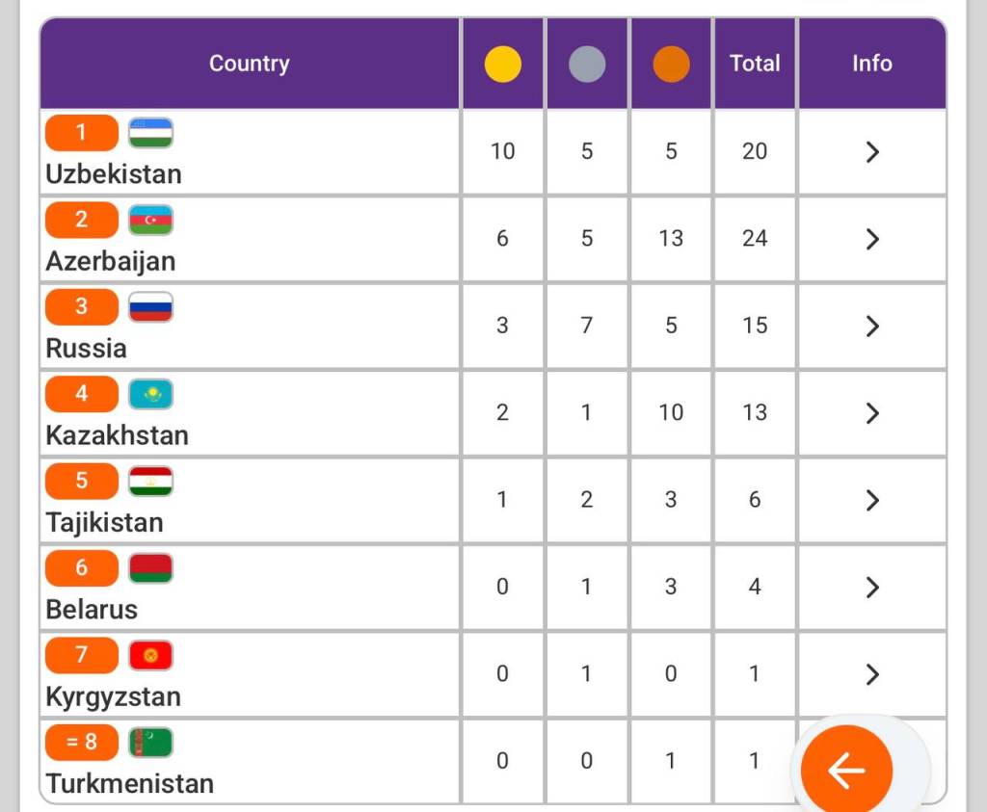This screenshot has width=987, height=812.
Task: Open info arrow in Azerbaijan row
Action: pos(872,239)
